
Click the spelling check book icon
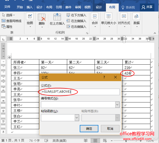pyautogui.click(x=46, y=140)
